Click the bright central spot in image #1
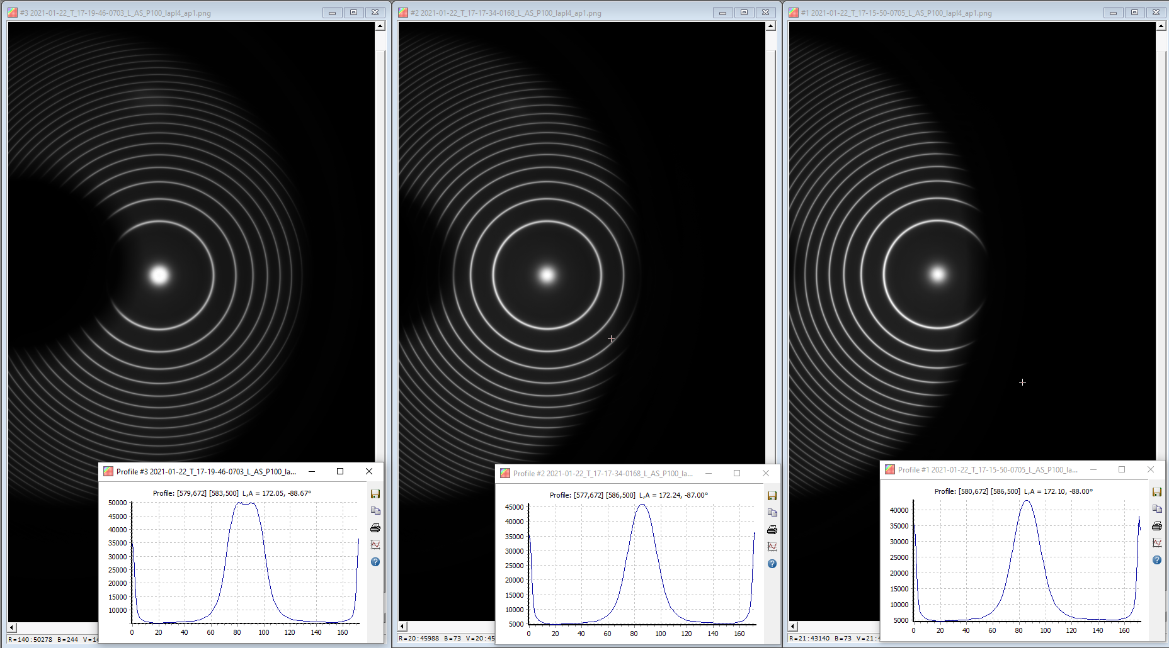The height and width of the screenshot is (648, 1169). [x=938, y=274]
